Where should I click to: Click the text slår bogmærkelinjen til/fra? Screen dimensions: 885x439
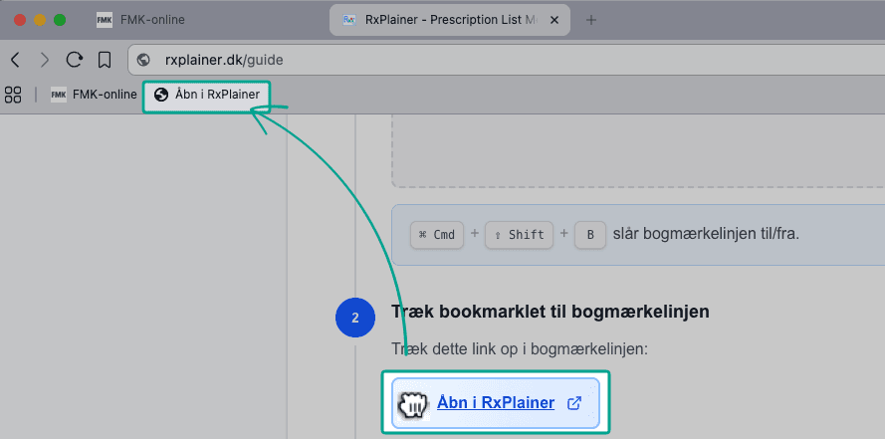[x=706, y=234]
